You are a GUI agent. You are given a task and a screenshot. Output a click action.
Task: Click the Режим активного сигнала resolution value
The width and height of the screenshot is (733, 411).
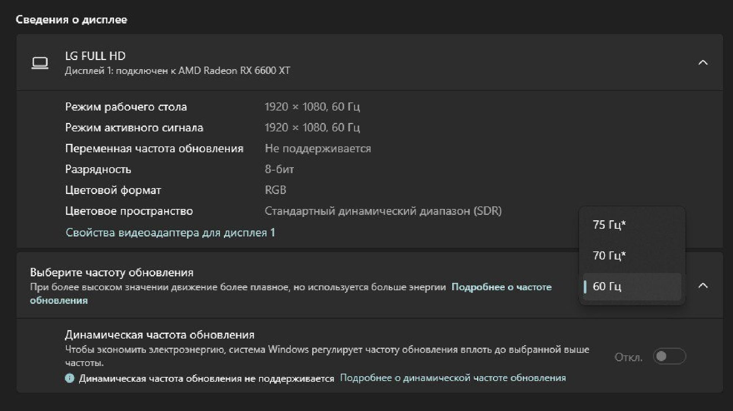(312, 128)
